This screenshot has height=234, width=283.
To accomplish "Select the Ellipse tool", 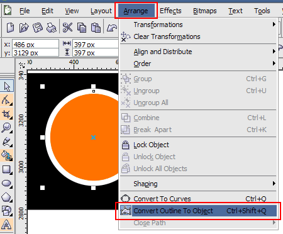I will (6, 183).
